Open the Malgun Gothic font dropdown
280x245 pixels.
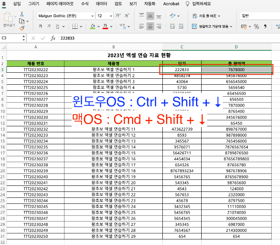click(x=92, y=16)
